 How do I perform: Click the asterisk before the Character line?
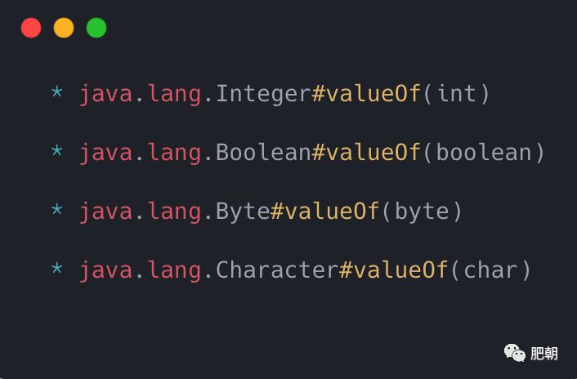[56, 270]
